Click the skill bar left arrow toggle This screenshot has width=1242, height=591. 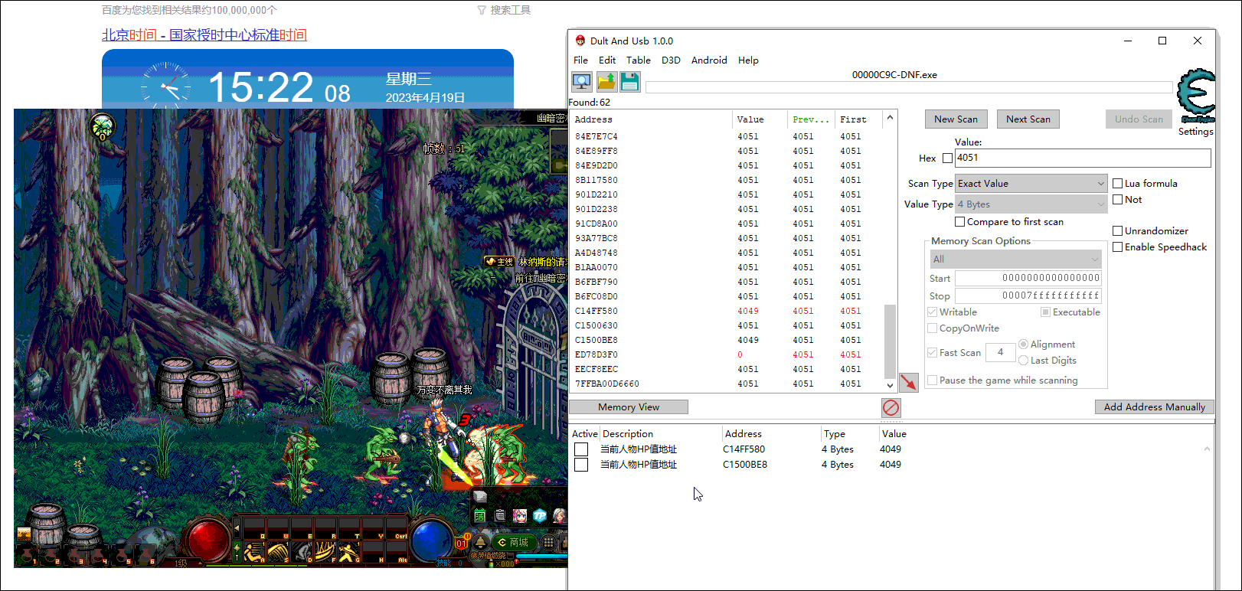(237, 527)
